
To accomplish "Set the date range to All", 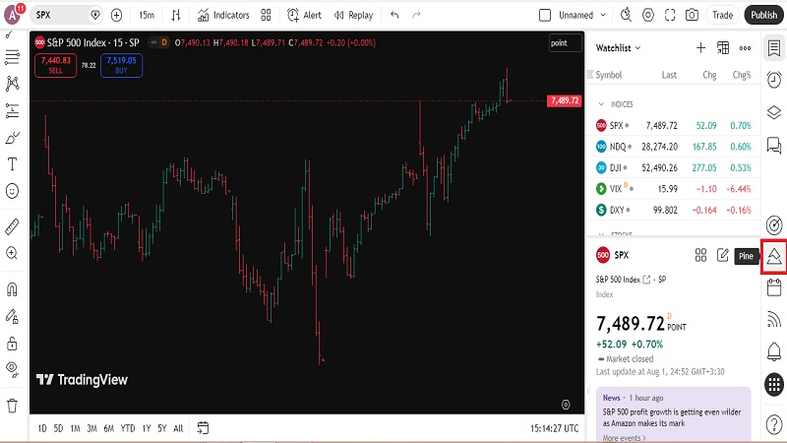I will (178, 428).
